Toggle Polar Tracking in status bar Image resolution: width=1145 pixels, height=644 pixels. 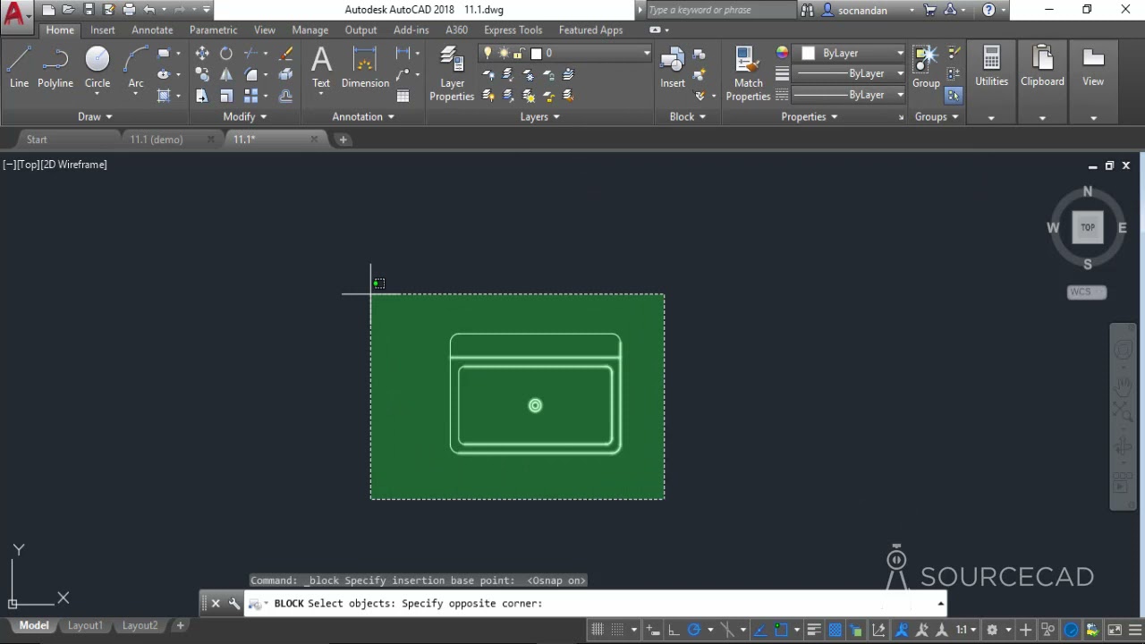[x=694, y=630]
